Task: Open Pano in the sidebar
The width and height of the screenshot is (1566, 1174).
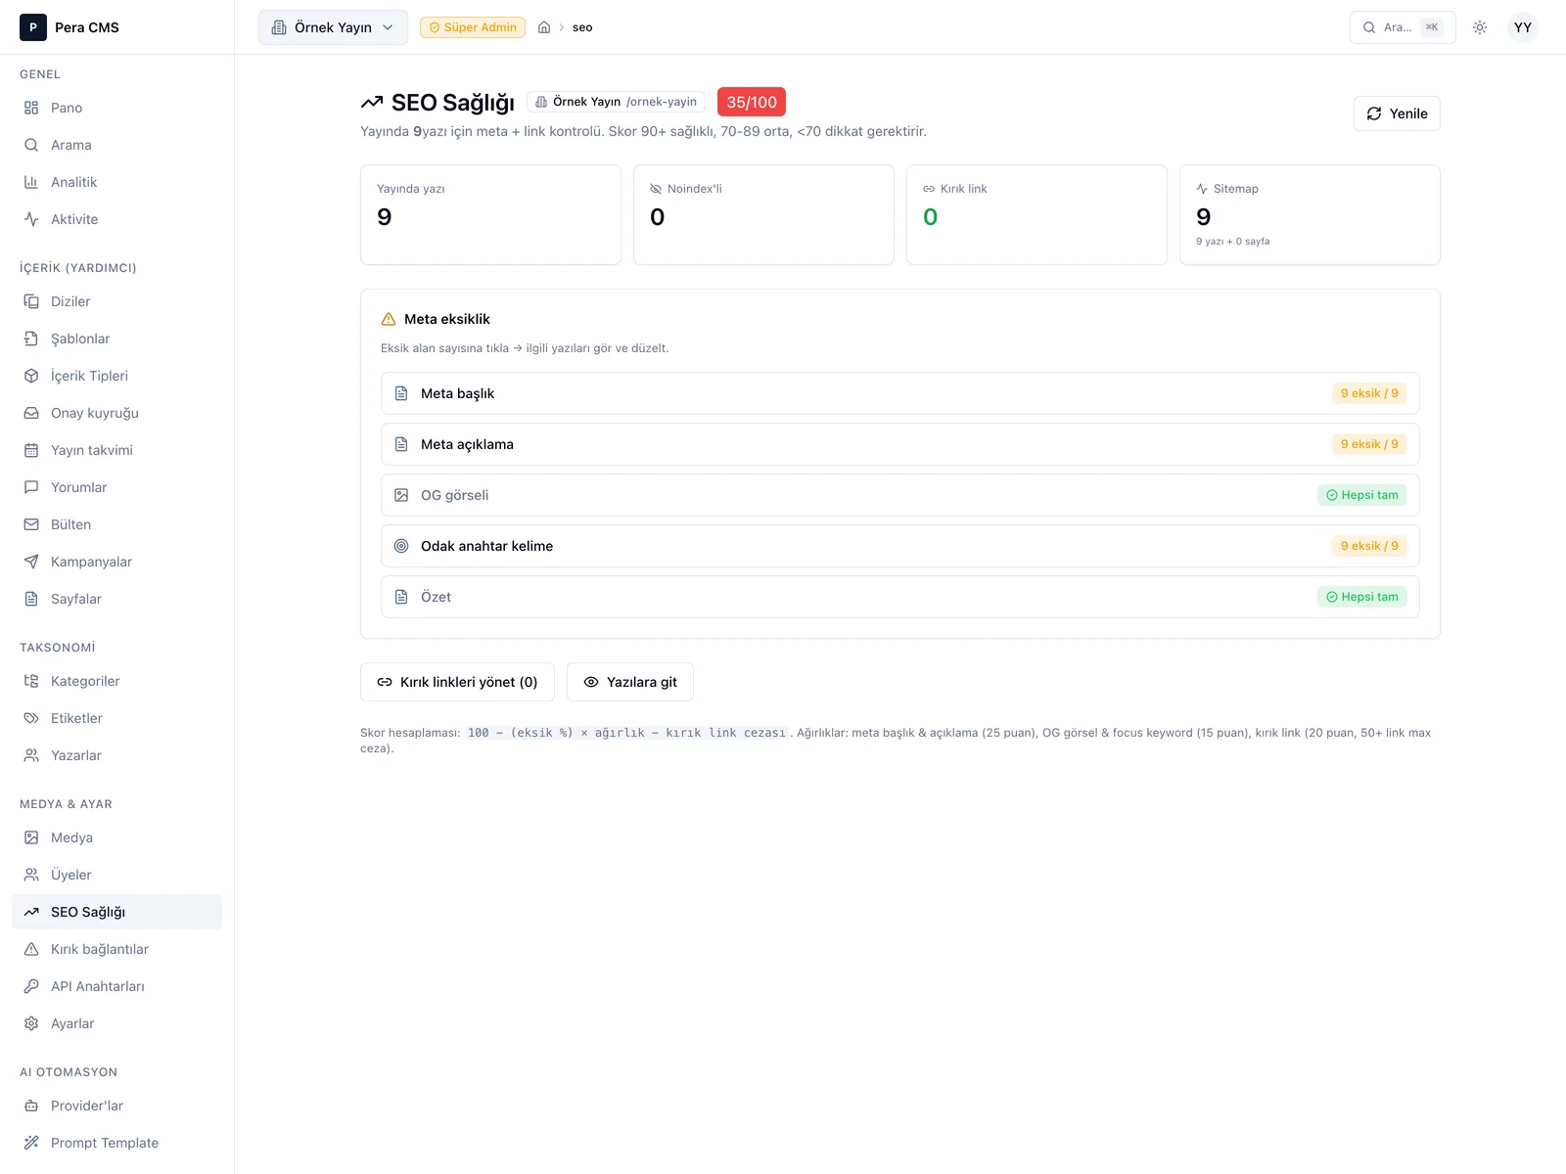Action: pyautogui.click(x=116, y=108)
